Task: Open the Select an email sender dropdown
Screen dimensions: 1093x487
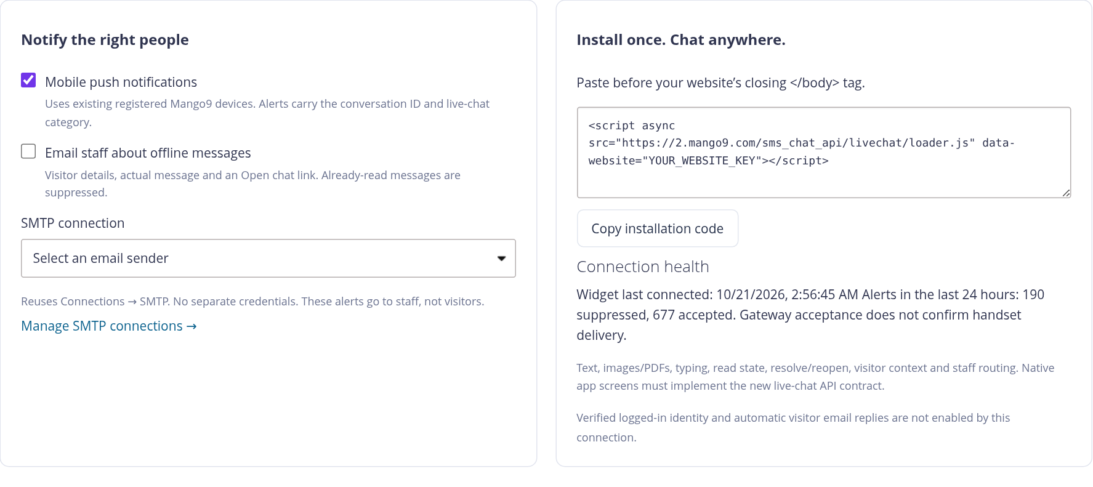Action: click(268, 258)
